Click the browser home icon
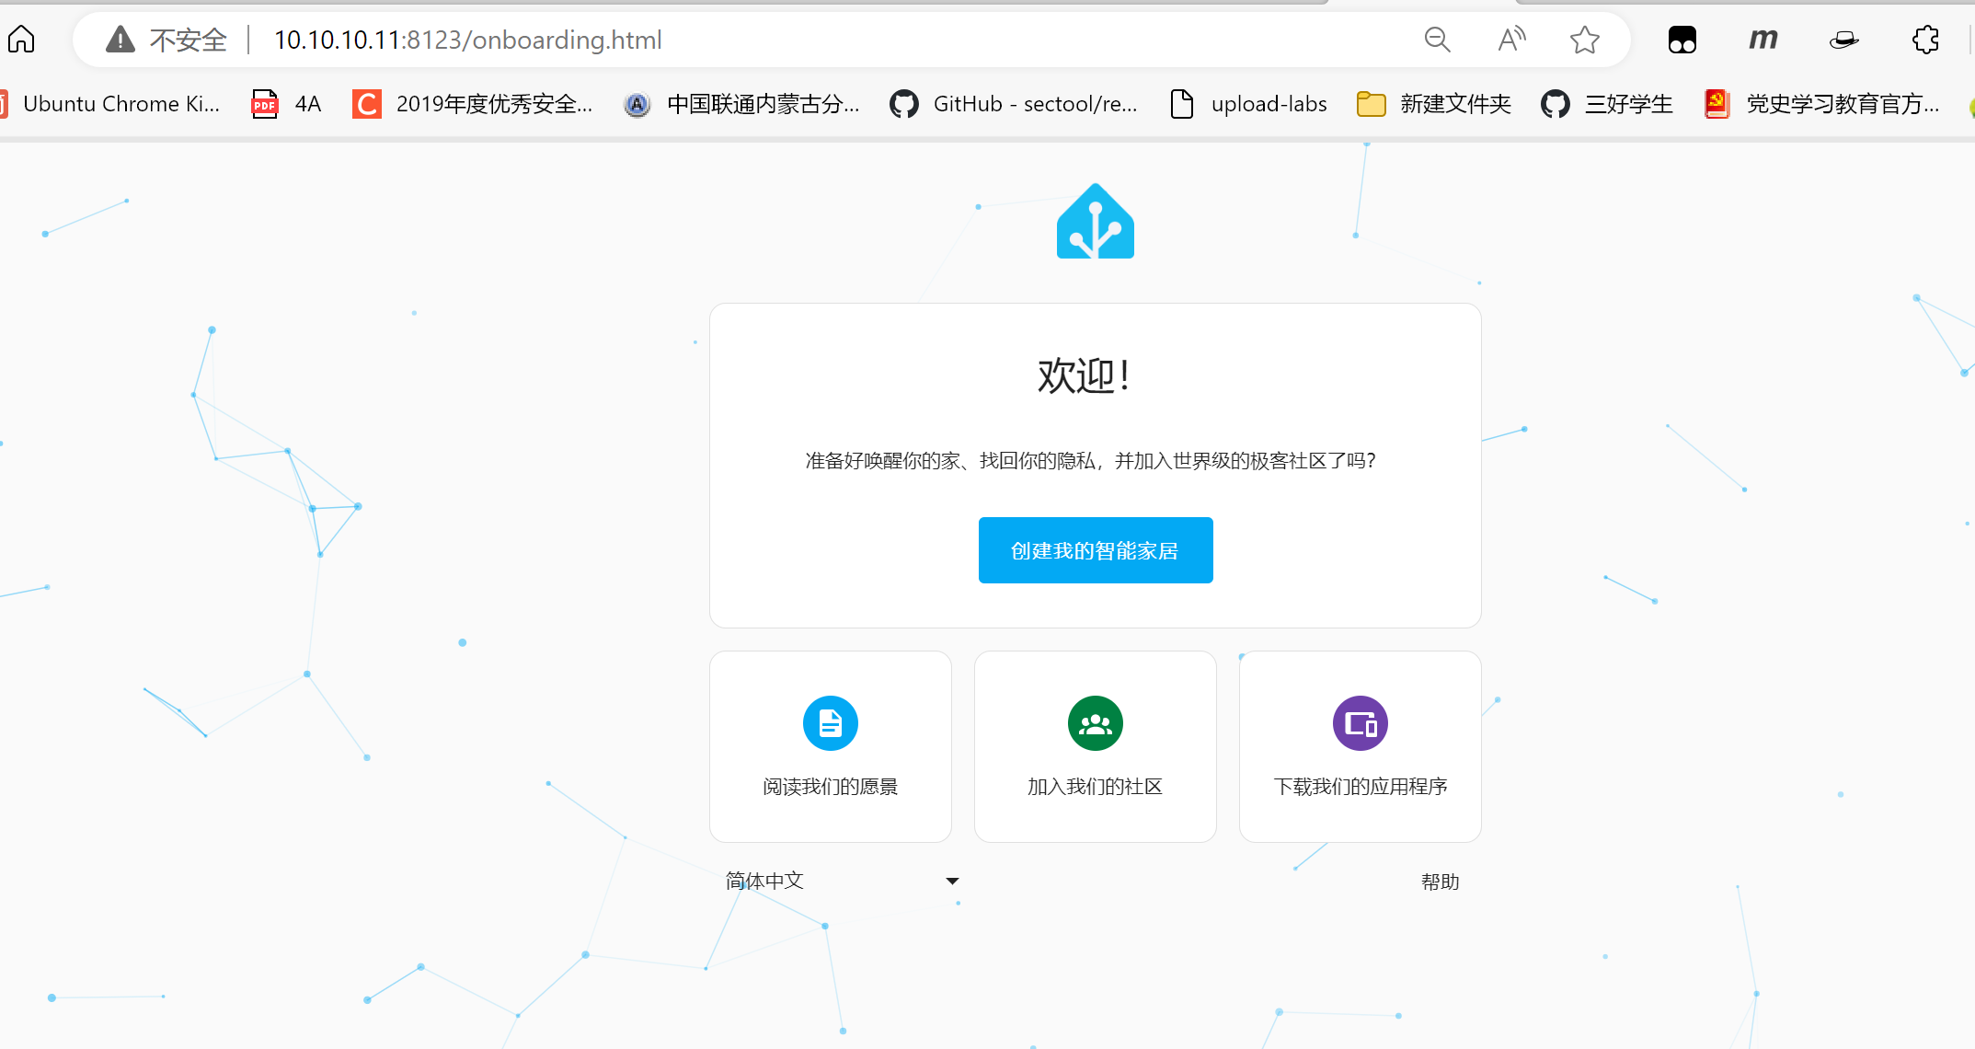 coord(21,40)
